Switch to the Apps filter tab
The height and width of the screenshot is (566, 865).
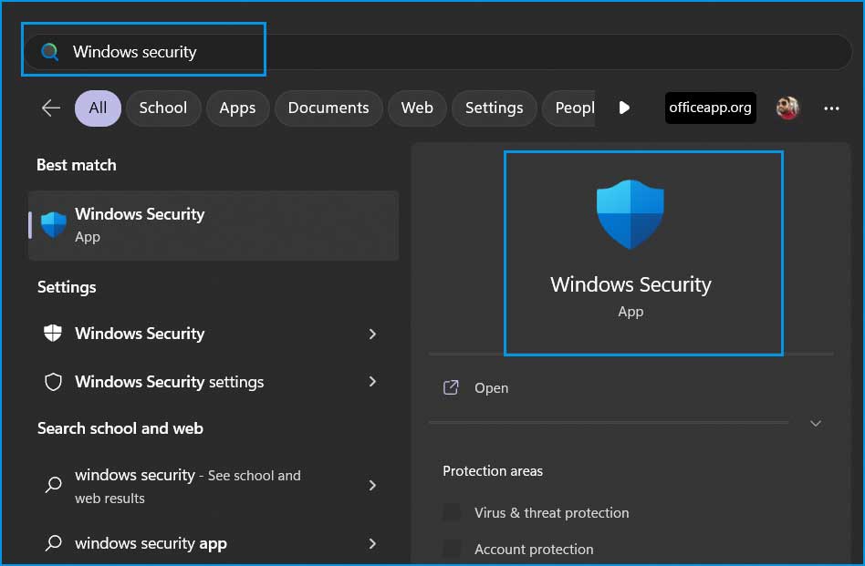[237, 108]
